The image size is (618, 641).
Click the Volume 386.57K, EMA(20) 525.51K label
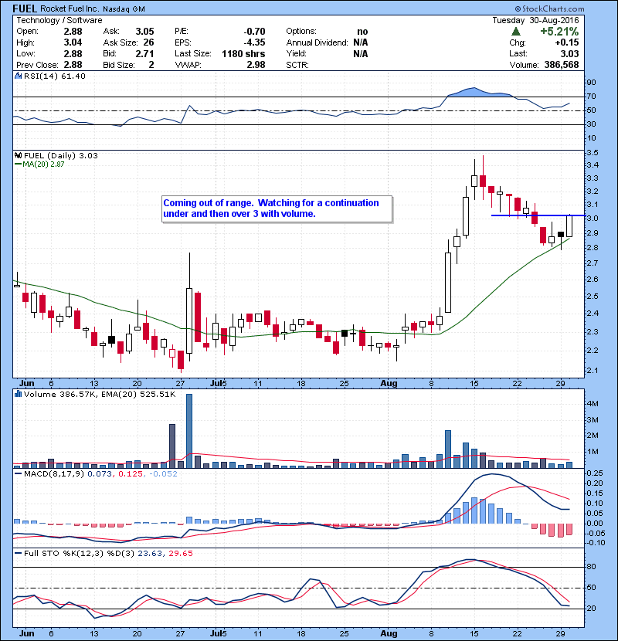click(x=100, y=394)
